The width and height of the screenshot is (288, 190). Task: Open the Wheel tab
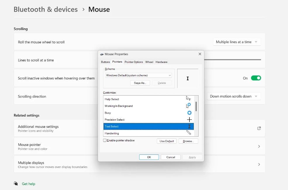tap(149, 62)
